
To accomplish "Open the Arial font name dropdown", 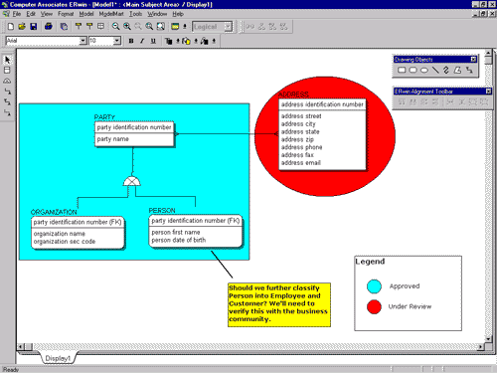I will 83,41.
